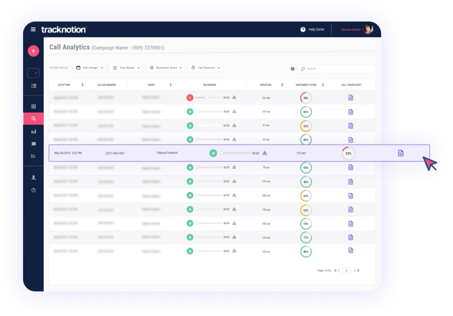Go to the first page with double-left arrows
Image resolution: width=453 pixels, height=316 pixels.
pos(335,270)
